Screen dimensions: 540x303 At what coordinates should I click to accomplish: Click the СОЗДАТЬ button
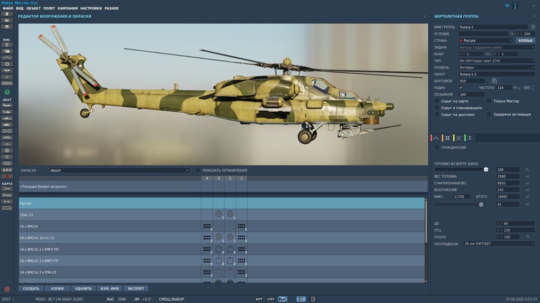[31, 288]
